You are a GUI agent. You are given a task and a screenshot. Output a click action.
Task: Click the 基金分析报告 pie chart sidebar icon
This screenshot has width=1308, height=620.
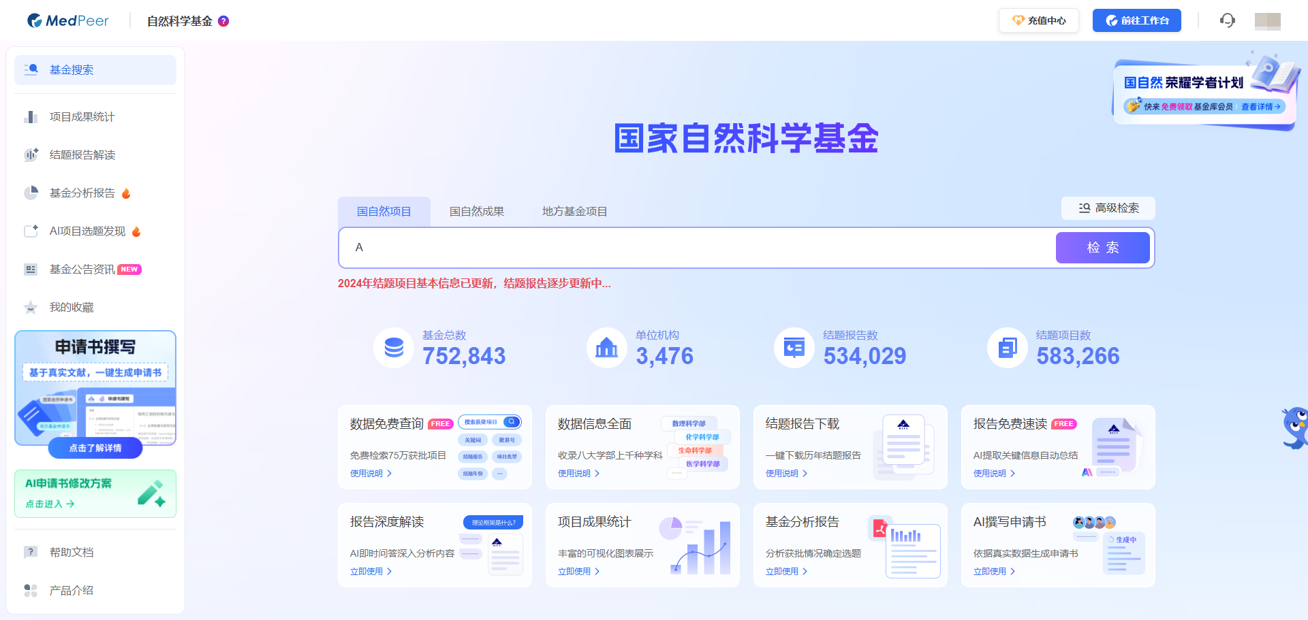coord(31,193)
